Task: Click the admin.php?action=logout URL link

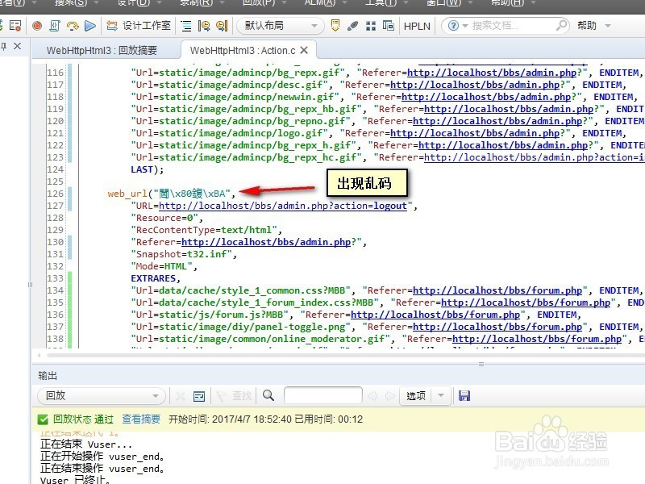Action: click(x=283, y=206)
